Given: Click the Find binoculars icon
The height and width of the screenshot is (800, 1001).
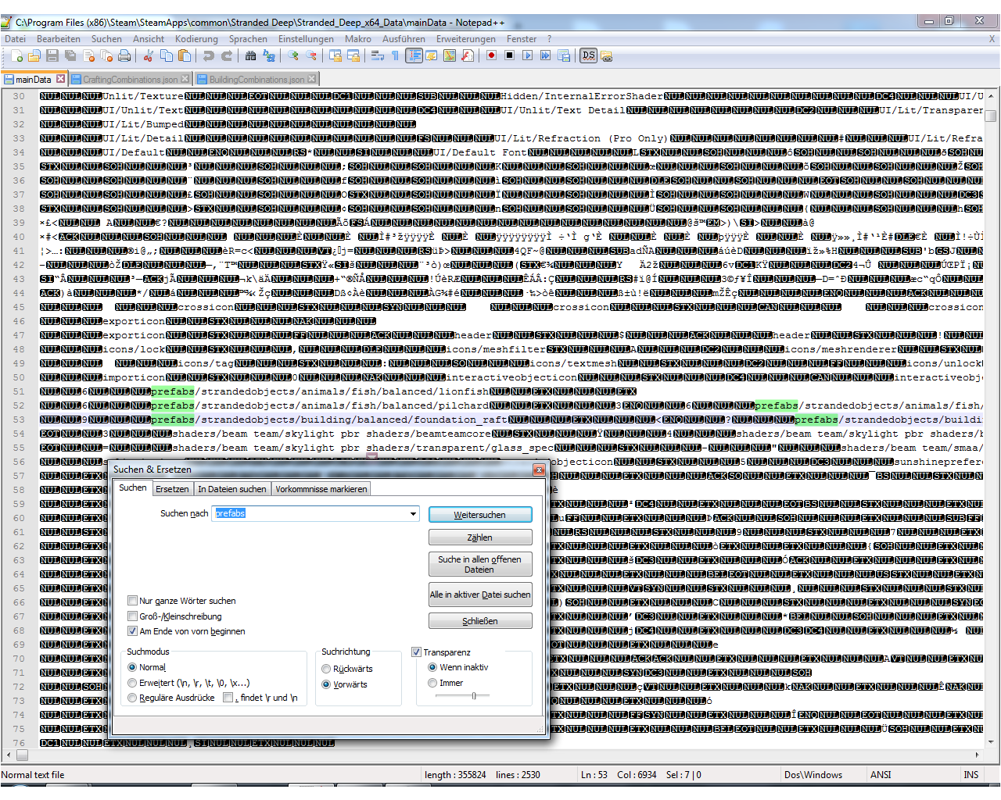Looking at the screenshot, I should 250,55.
